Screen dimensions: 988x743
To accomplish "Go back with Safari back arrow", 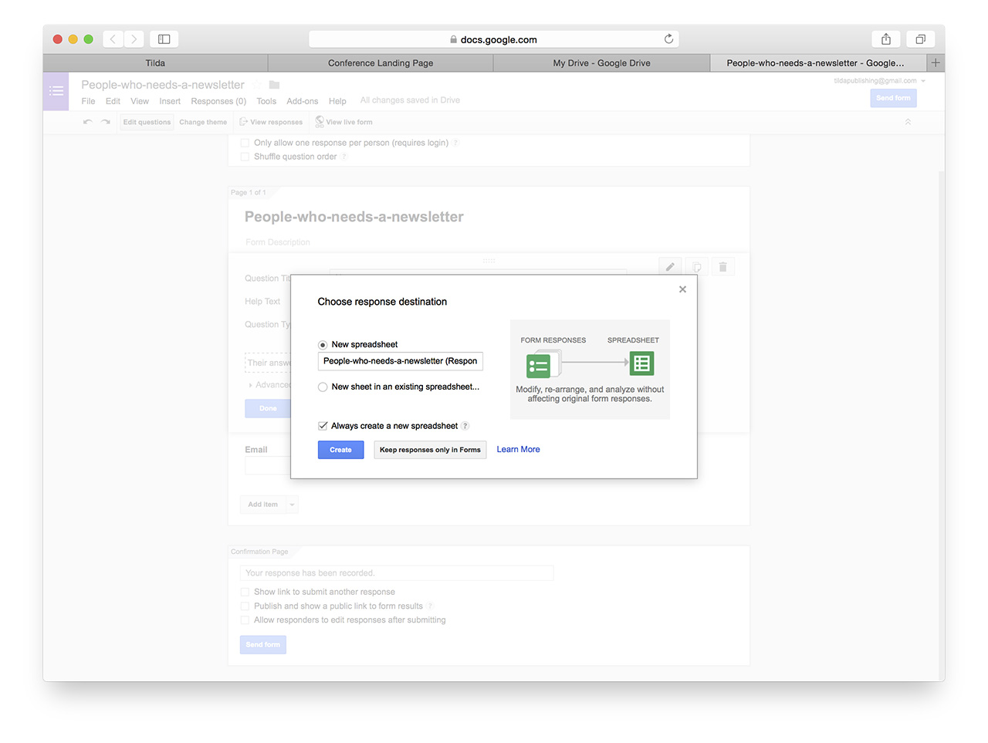I will 113,39.
